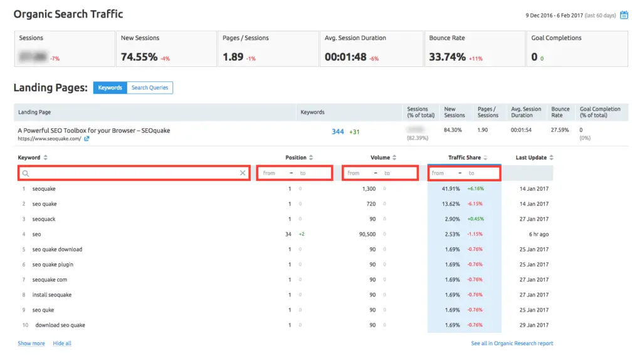Sort by Traffic Share column arrows
Image resolution: width=642 pixels, height=356 pixels.
tap(485, 158)
